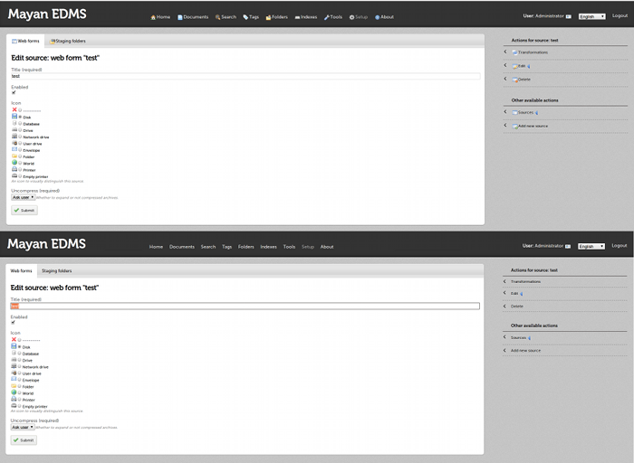634x463 pixels.
Task: Click chevron beside Delete in upper sidebar
Action: 505,79
